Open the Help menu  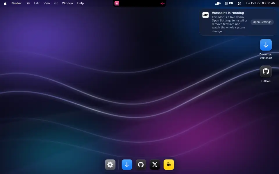(x=81, y=3)
